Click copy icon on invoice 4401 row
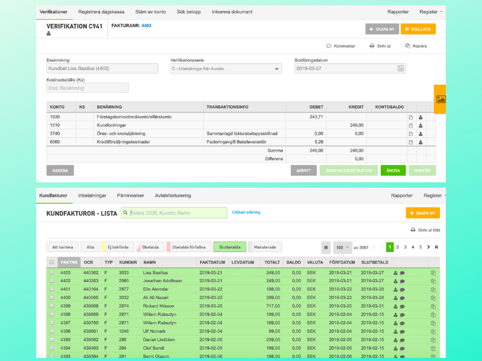Viewport: 482px width, 361px height. (433, 289)
